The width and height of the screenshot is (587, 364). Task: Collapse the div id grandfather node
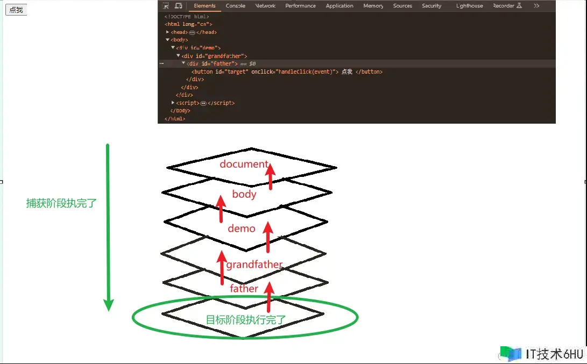coord(178,55)
